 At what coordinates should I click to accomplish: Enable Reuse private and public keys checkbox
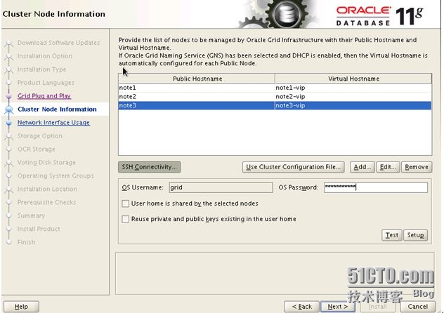click(125, 219)
